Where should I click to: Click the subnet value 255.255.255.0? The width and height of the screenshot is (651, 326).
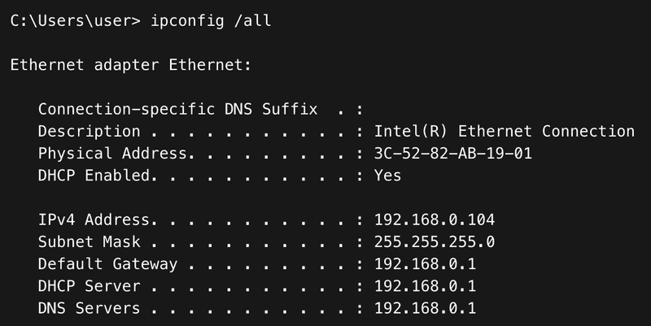434,241
